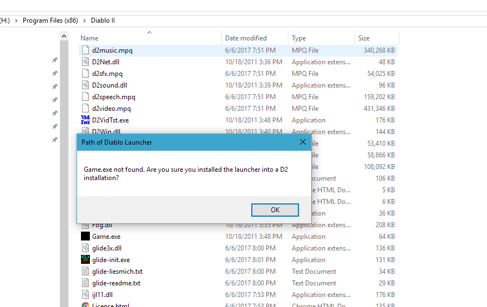The width and height of the screenshot is (487, 307).
Task: Click the d2video.mpq file icon
Action: click(85, 108)
